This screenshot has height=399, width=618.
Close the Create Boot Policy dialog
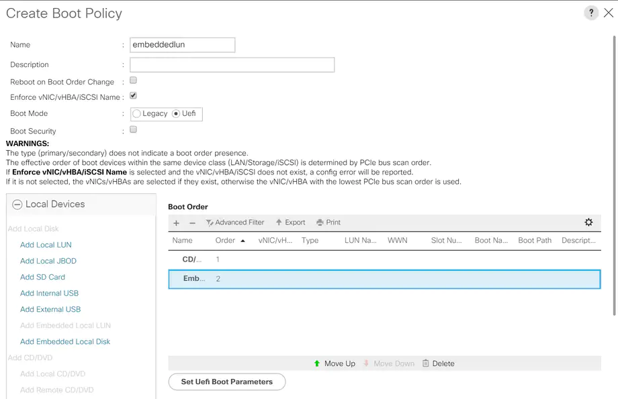[x=609, y=13]
